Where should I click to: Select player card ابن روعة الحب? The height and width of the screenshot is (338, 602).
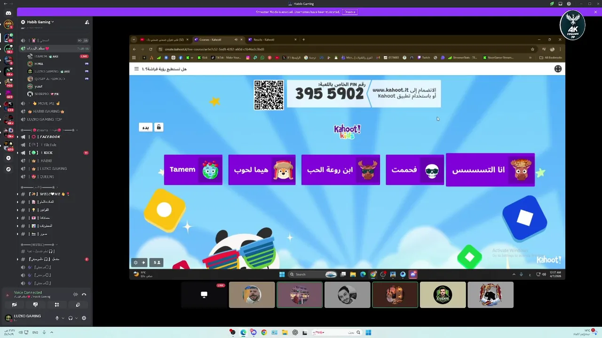coord(341,170)
